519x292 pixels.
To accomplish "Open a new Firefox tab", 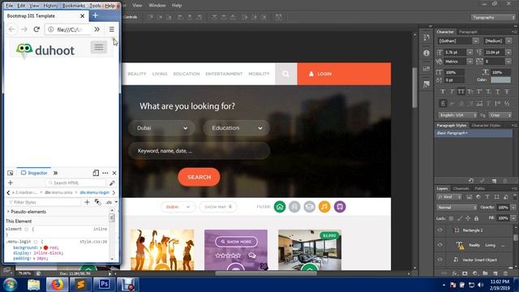I will (96, 15).
